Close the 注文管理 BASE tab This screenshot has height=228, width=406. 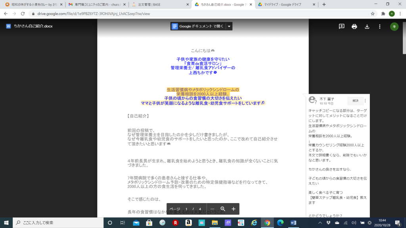(x=188, y=4)
